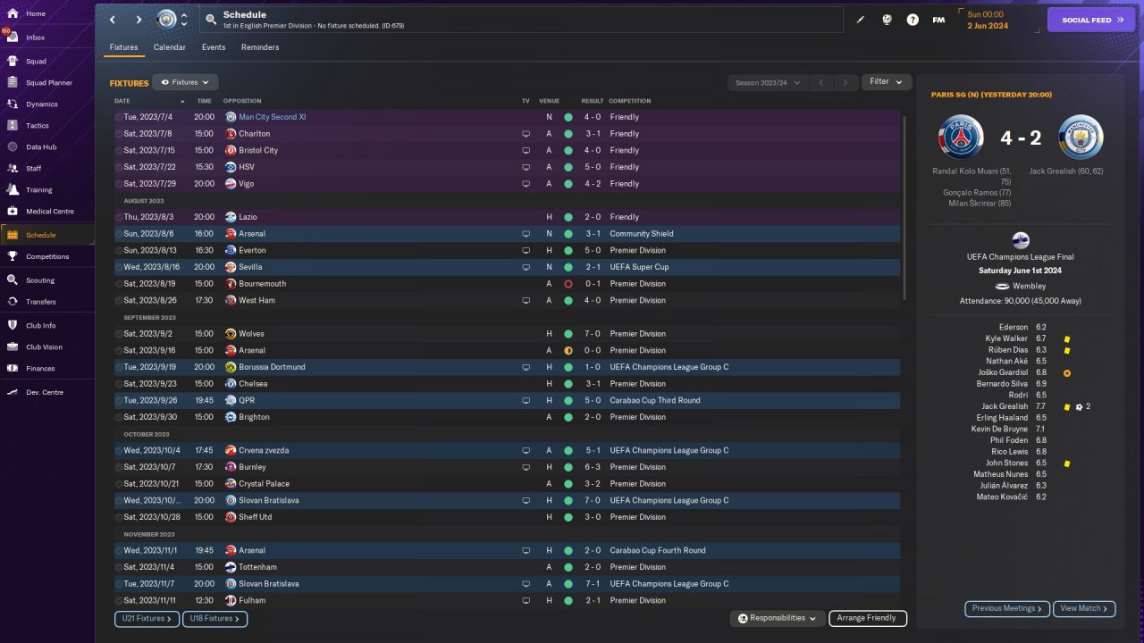Open the Scouting section icon
The width and height of the screenshot is (1144, 643).
(13, 280)
